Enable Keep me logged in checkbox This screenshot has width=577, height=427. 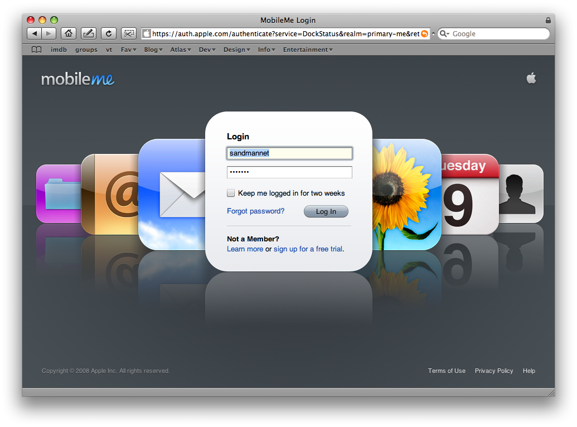point(231,193)
